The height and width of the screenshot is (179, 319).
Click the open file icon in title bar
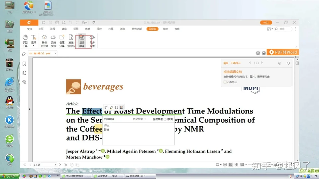click(43, 23)
